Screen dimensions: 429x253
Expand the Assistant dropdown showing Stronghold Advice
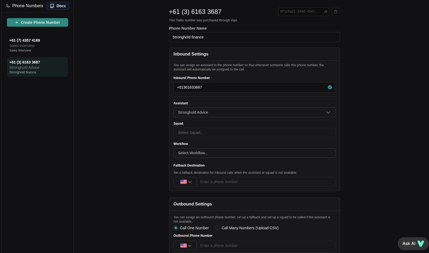254,112
